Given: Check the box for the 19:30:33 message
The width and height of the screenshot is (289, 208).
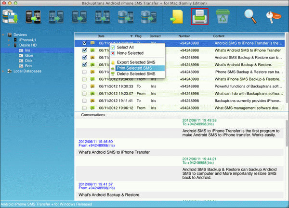Looking at the screenshot, I should [x=84, y=86].
